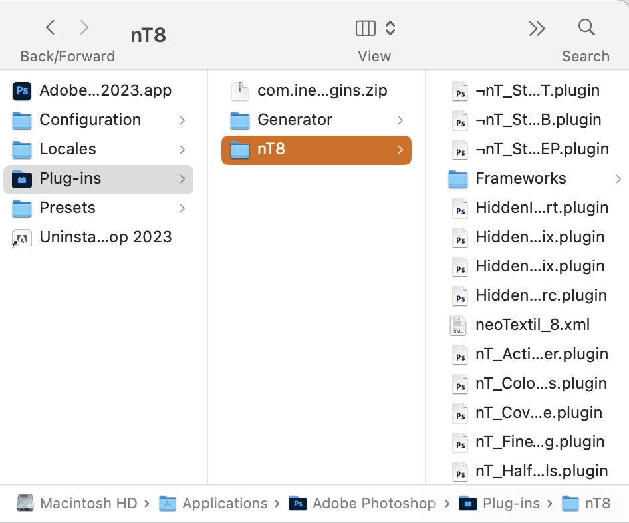Select the nT_Cov…e.plugin name
Viewport: 629px width, 523px height.
[539, 413]
